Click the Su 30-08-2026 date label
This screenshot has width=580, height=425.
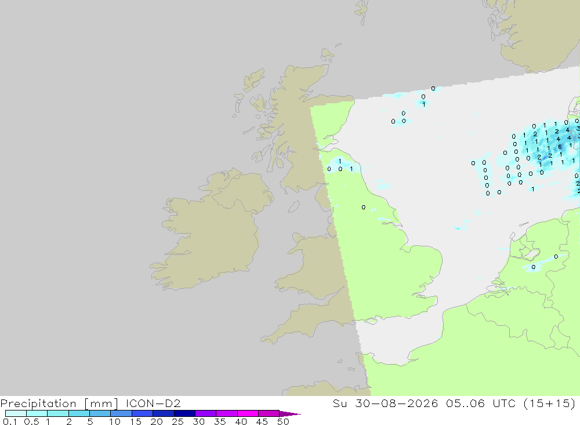click(x=386, y=403)
